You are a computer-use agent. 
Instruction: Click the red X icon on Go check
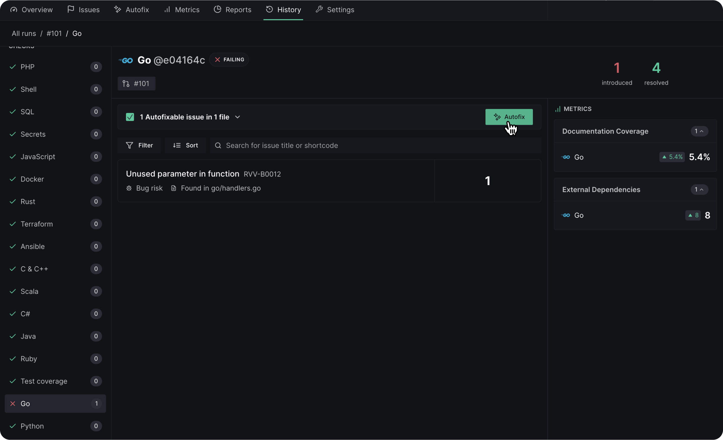coord(13,404)
